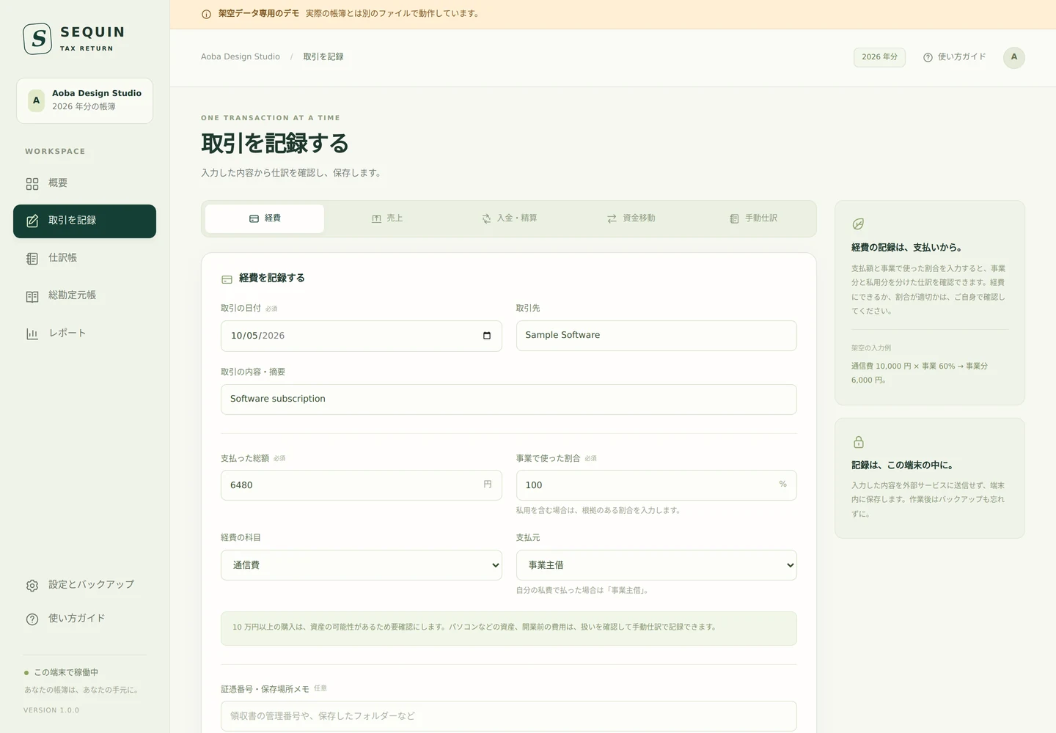Click the 取引を記録 pencil icon in sidebar
The height and width of the screenshot is (733, 1056).
click(32, 221)
